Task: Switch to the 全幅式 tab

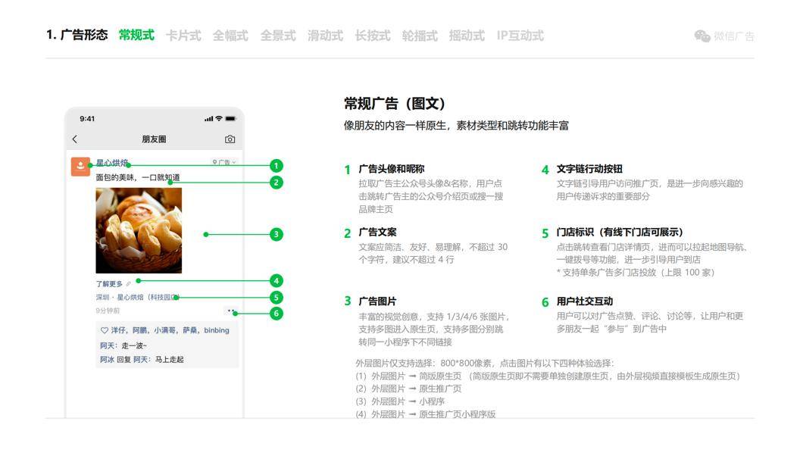Action: click(230, 35)
